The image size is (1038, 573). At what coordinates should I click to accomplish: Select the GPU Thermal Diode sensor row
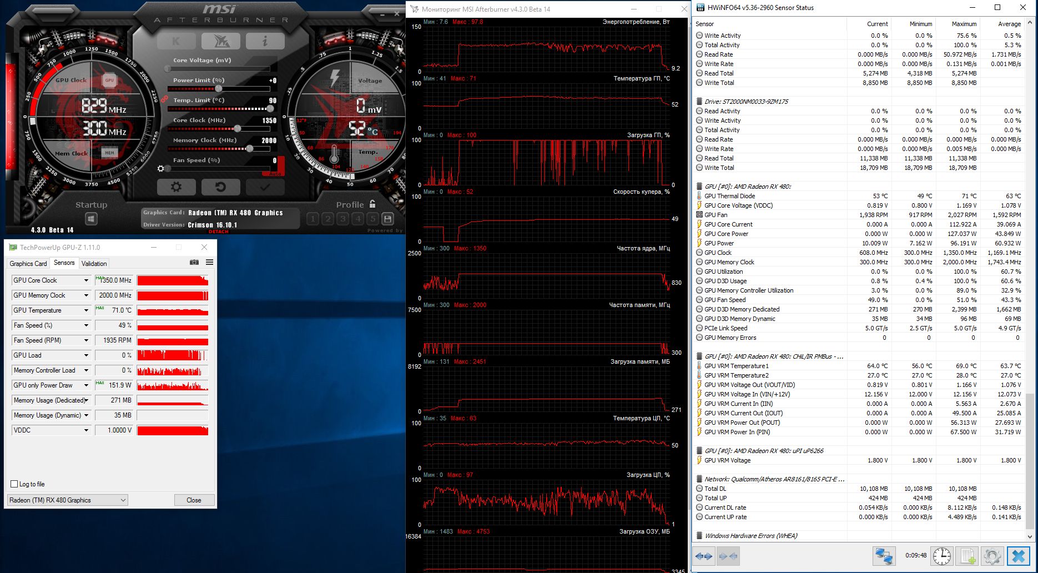pyautogui.click(x=859, y=196)
